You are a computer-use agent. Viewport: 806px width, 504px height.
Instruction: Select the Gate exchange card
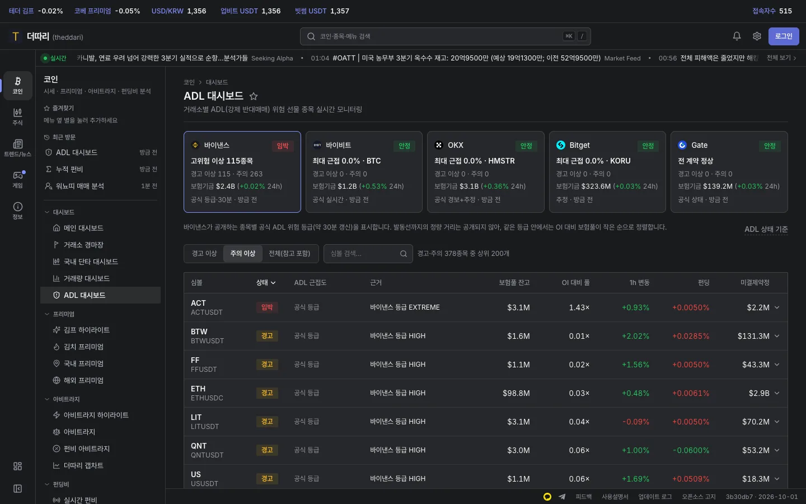(729, 172)
